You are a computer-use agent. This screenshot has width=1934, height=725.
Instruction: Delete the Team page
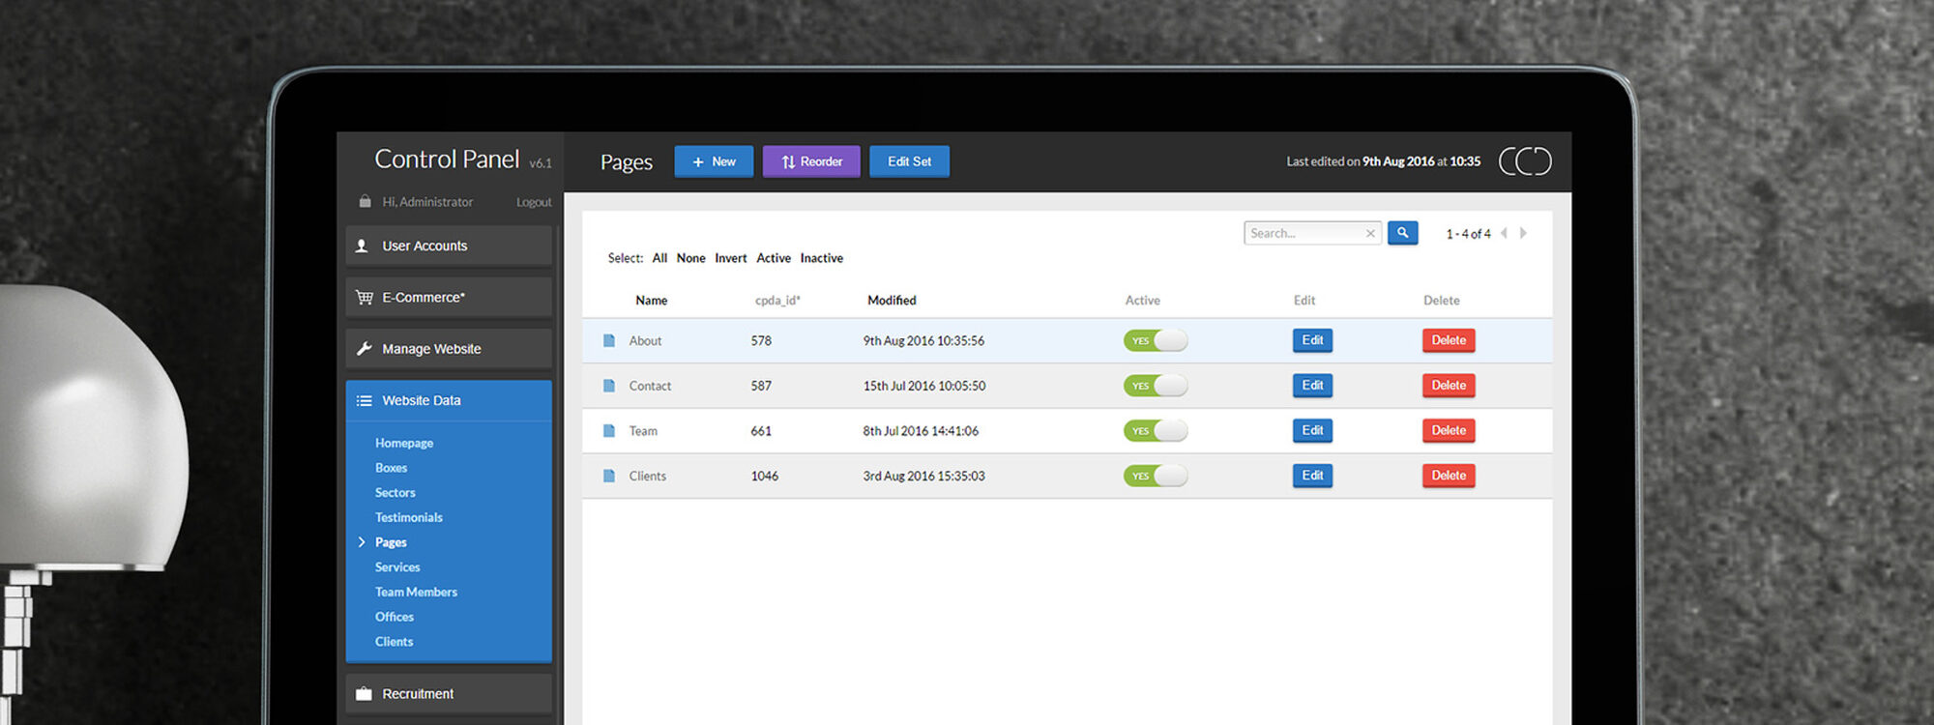coord(1449,430)
